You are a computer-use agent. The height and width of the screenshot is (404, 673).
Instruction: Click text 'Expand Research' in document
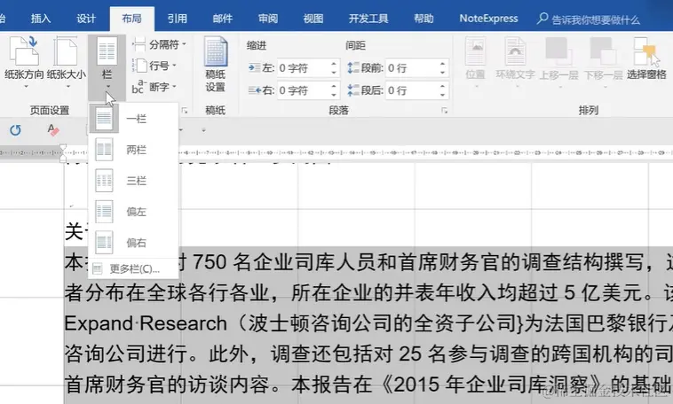(x=146, y=323)
